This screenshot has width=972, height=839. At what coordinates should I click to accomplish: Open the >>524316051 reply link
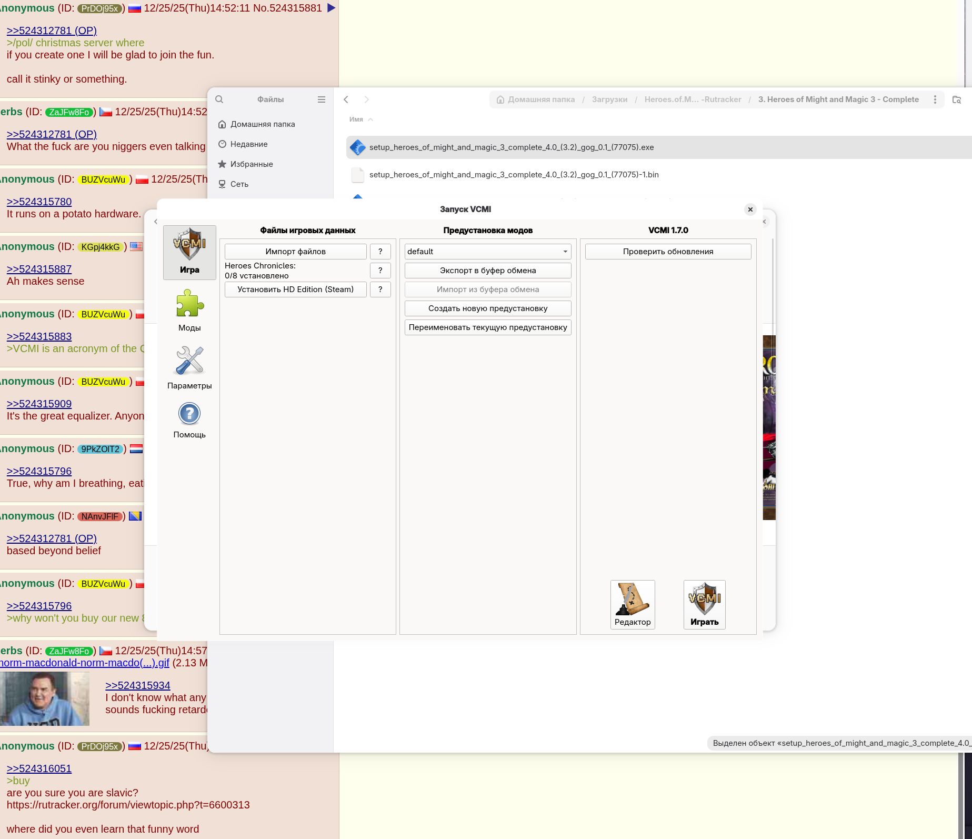pos(39,768)
